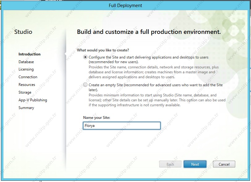Click the description starting Provides the Site name
This screenshot has width=251, height=182.
tap(154, 72)
